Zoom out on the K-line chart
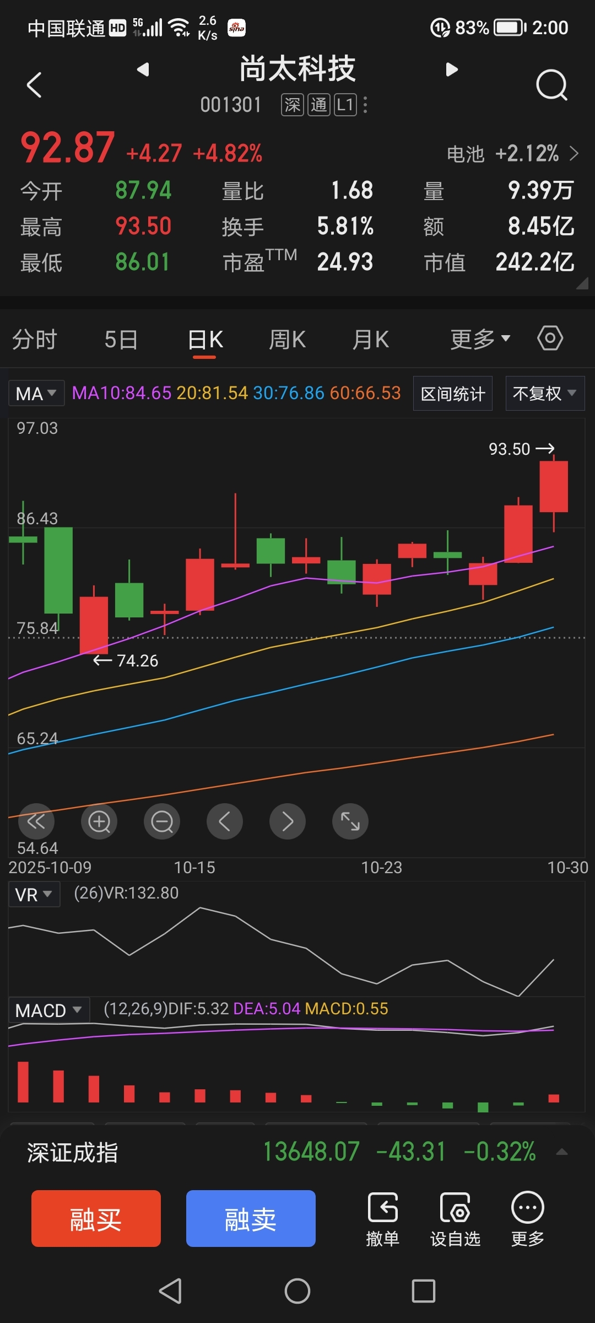This screenshot has width=595, height=1323. tap(162, 821)
